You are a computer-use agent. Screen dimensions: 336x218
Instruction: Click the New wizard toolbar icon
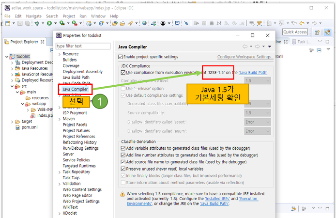coord(8,23)
